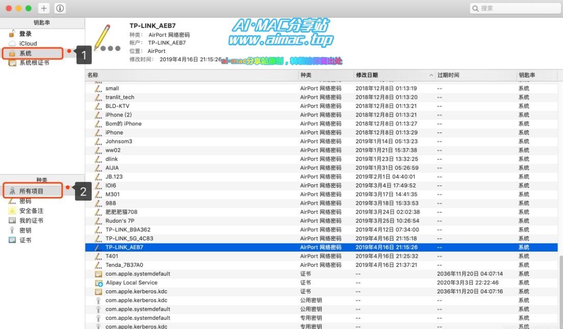
Task: Select the Bom的 iPhone row
Action: (x=321, y=124)
